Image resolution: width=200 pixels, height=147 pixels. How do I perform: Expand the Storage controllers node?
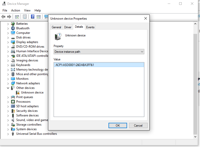[8, 125]
